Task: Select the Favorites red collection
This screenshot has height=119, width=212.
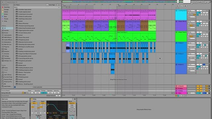Action: (x=6, y=7)
